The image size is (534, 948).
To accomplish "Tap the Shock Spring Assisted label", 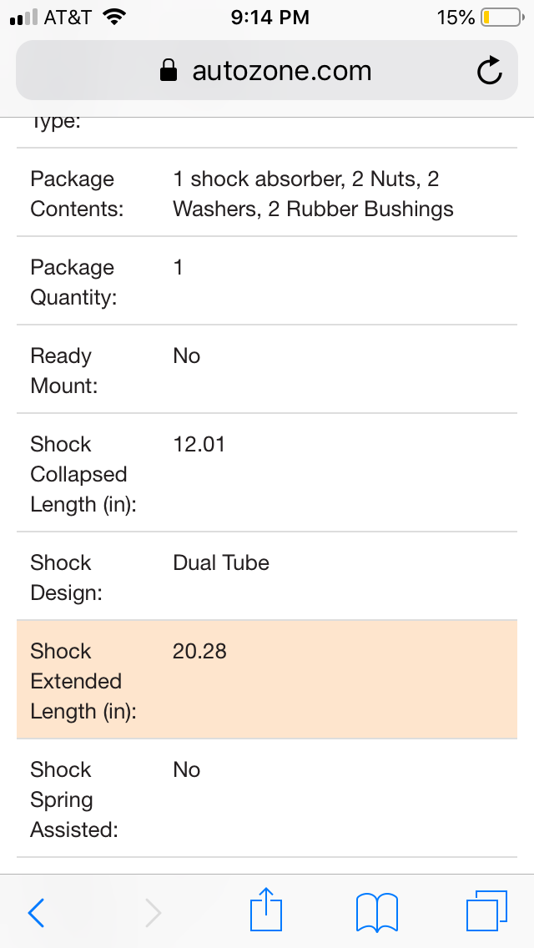I will [x=73, y=799].
